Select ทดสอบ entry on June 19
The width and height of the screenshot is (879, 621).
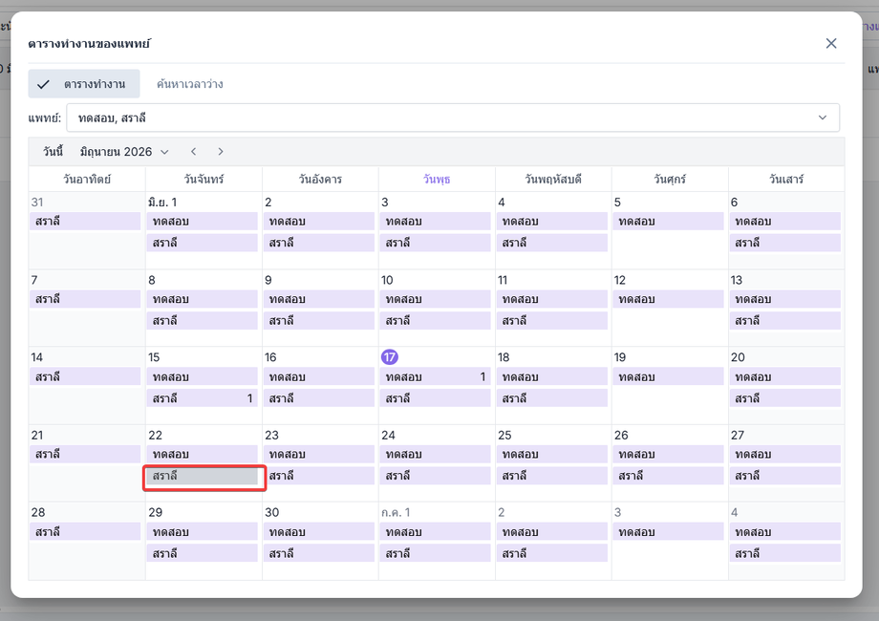pos(668,376)
